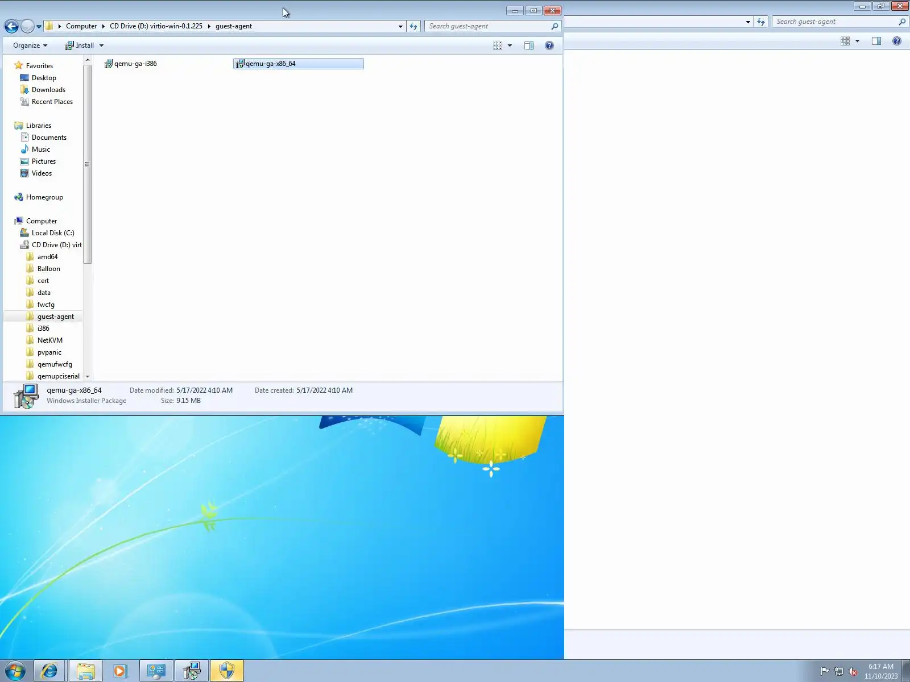Screen dimensions: 910x682
Task: Click Computer in the address bar breadcrumb
Action: click(81, 26)
